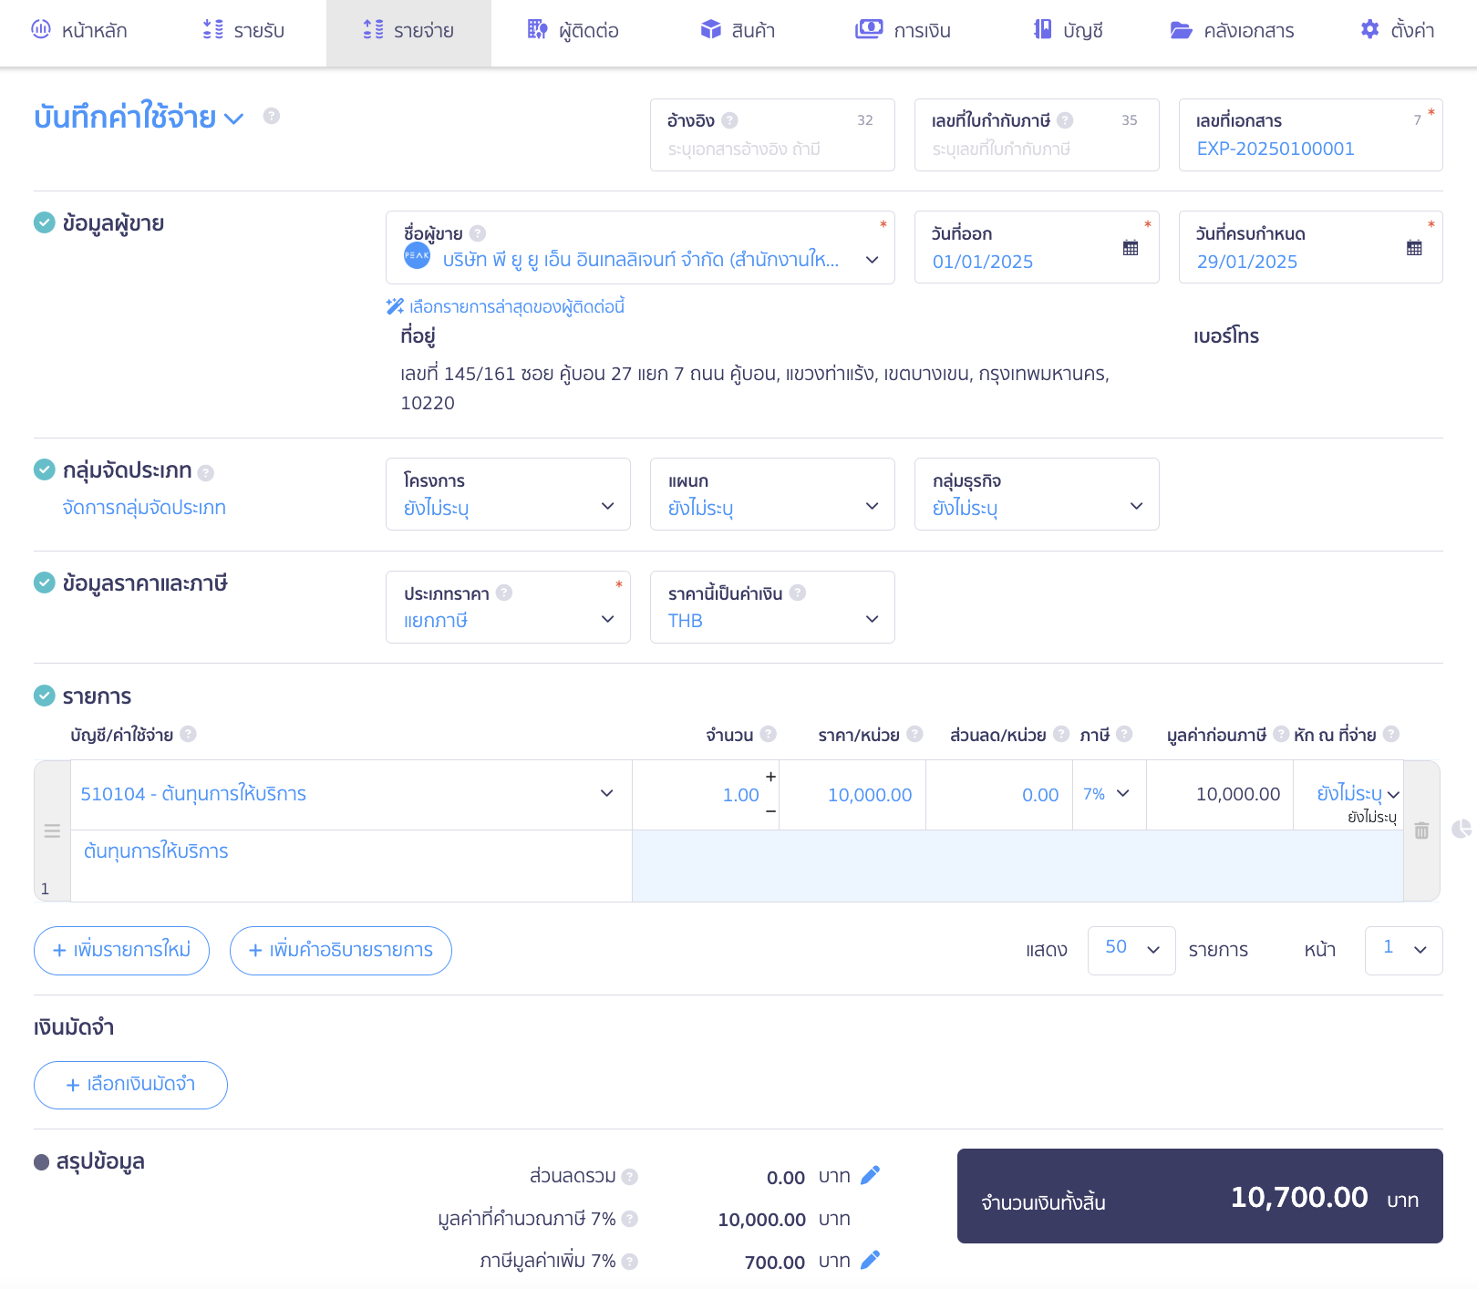Click the help icon beside บันทึกค่าใช้จ่าย title
The height and width of the screenshot is (1289, 1477).
pyautogui.click(x=271, y=116)
